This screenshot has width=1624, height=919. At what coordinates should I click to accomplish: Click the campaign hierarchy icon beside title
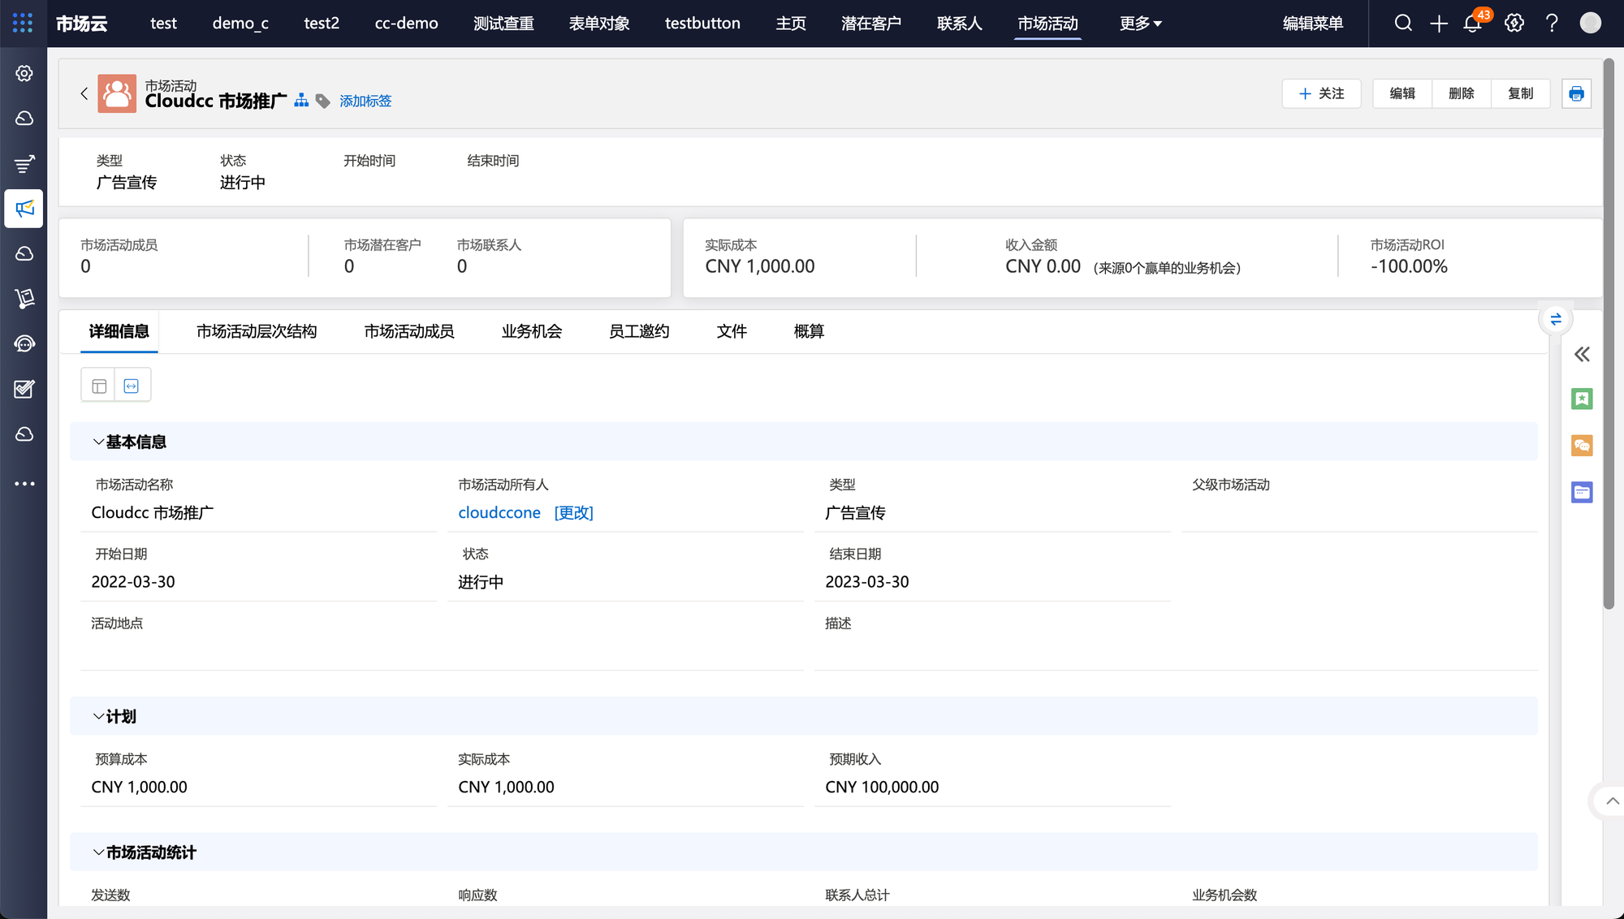[301, 100]
